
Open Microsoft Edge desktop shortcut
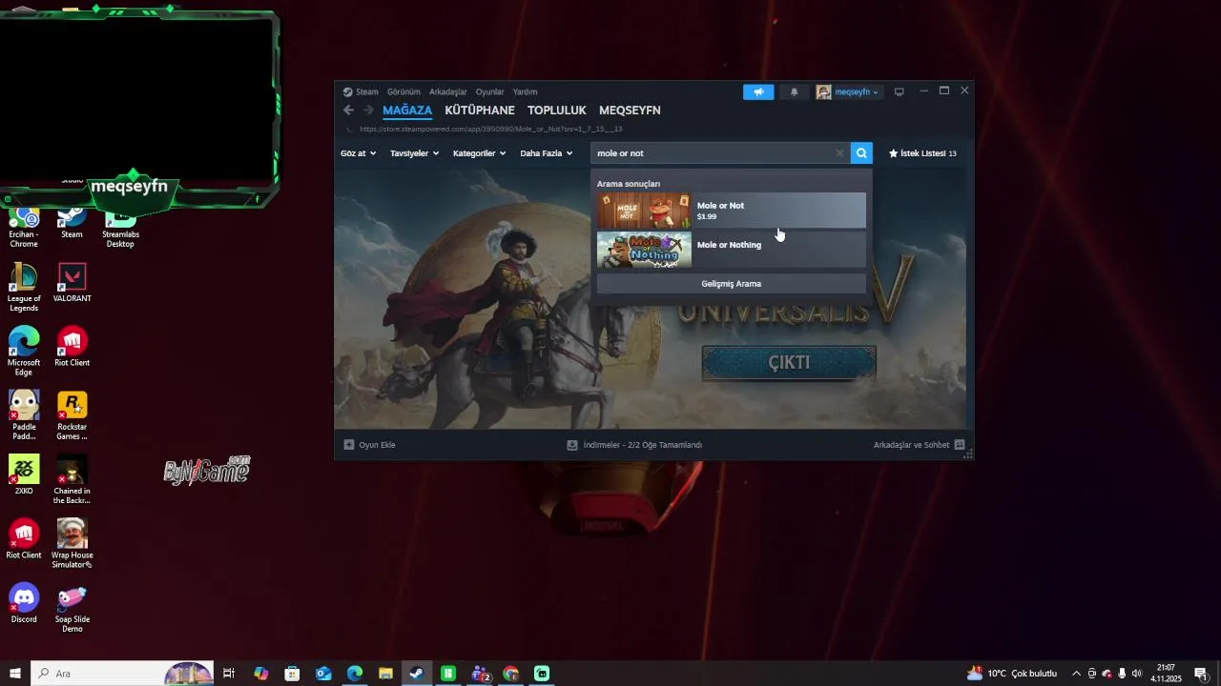(x=24, y=352)
